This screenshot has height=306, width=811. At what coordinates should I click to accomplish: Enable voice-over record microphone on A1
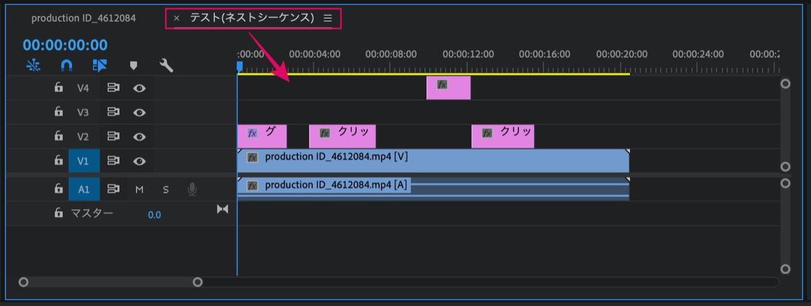[192, 189]
